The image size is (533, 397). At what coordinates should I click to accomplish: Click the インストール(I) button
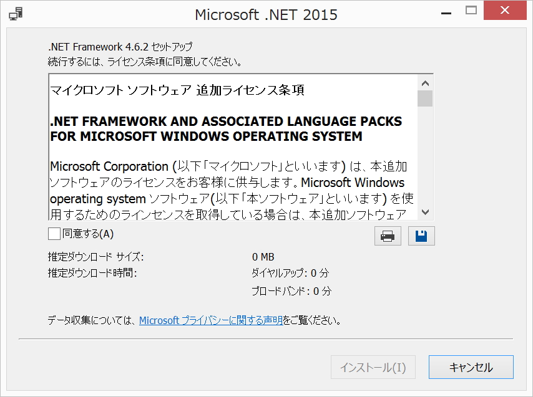373,367
